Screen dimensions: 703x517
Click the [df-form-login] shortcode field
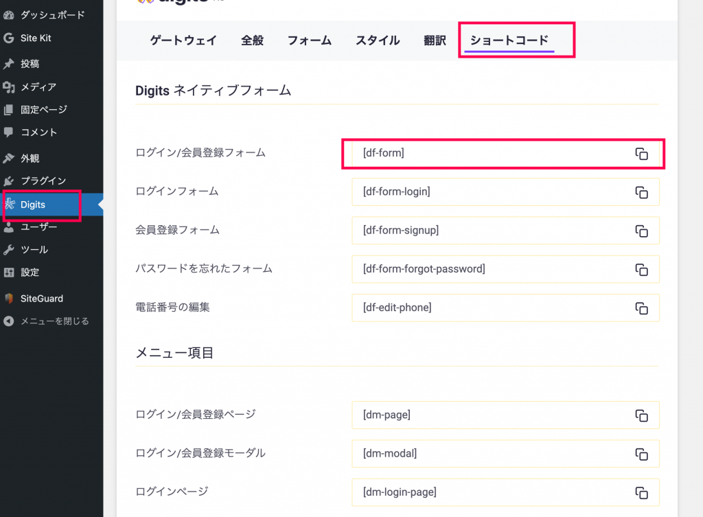click(x=505, y=192)
